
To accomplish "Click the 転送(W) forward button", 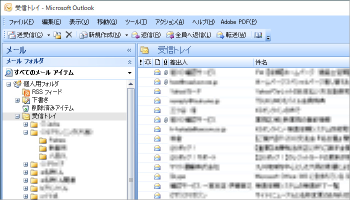I will click(231, 35).
